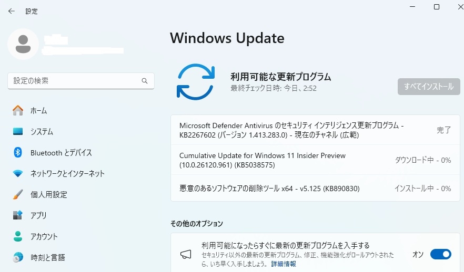Screen dimensions: 464x272
Task: Click the ダウンロード中 - 0% status
Action: 423,160
